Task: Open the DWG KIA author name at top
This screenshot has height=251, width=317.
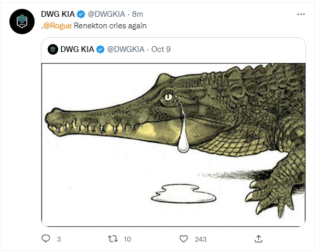Action: tap(58, 14)
